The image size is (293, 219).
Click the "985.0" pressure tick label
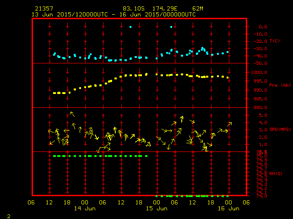[260, 99]
